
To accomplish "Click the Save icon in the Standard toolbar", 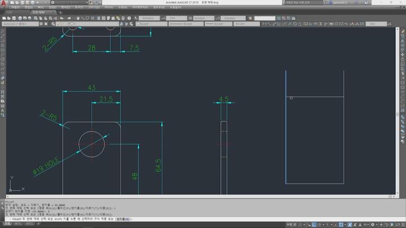I will coord(14,18).
